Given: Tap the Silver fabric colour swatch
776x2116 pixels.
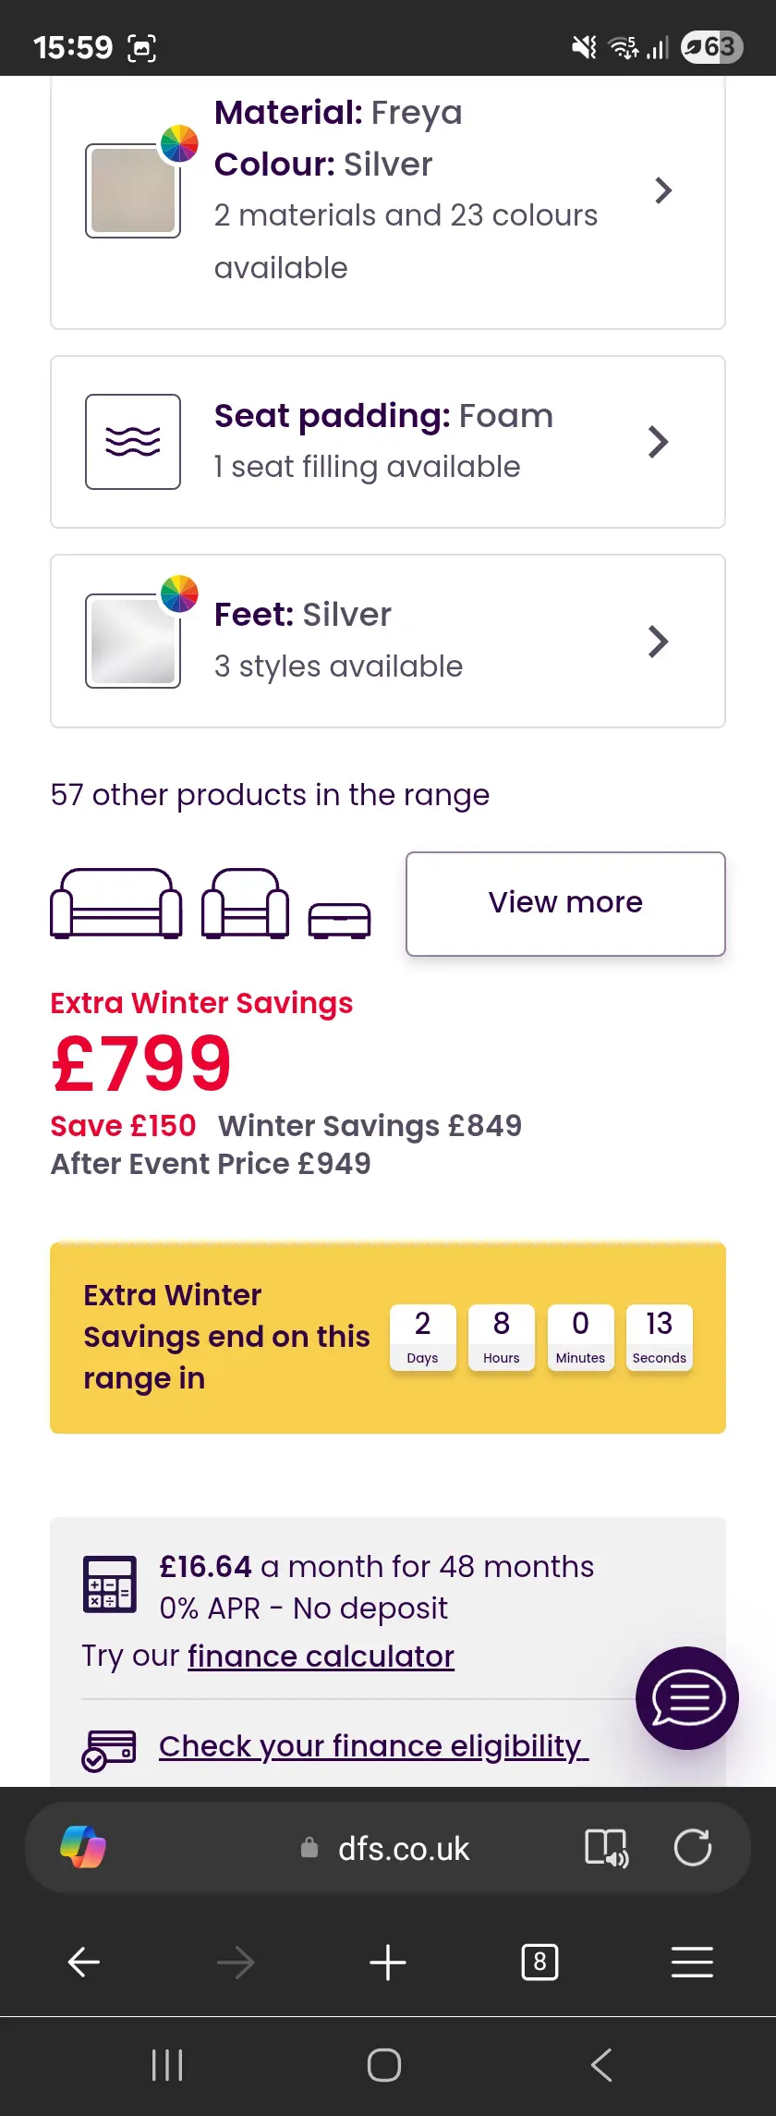Looking at the screenshot, I should coord(133,190).
